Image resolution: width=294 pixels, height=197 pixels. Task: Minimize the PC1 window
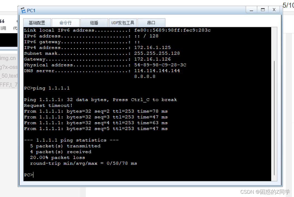252,10
